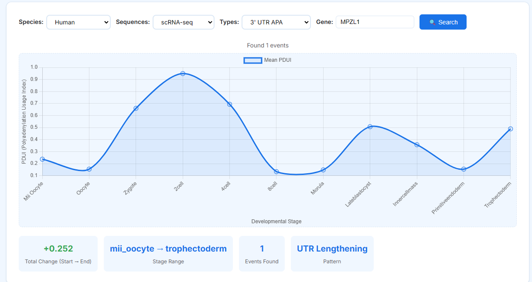Image resolution: width=532 pixels, height=282 pixels.
Task: Click the 2cell peak data point
Action: coord(183,74)
